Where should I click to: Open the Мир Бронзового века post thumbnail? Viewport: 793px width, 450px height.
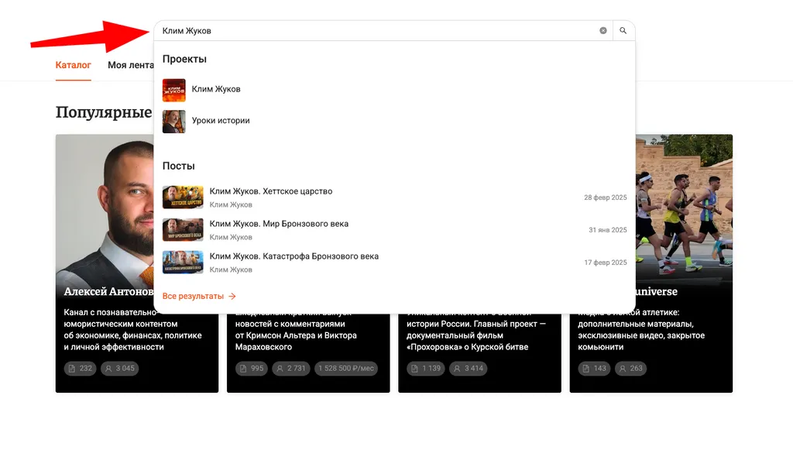click(183, 230)
